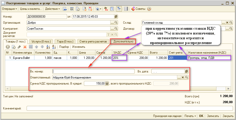Click the Изменить button
Image resolution: width=236 pixels, height=120 pixels.
tap(79, 47)
